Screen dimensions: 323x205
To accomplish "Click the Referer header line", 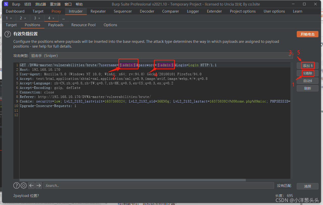I will point(85,97).
